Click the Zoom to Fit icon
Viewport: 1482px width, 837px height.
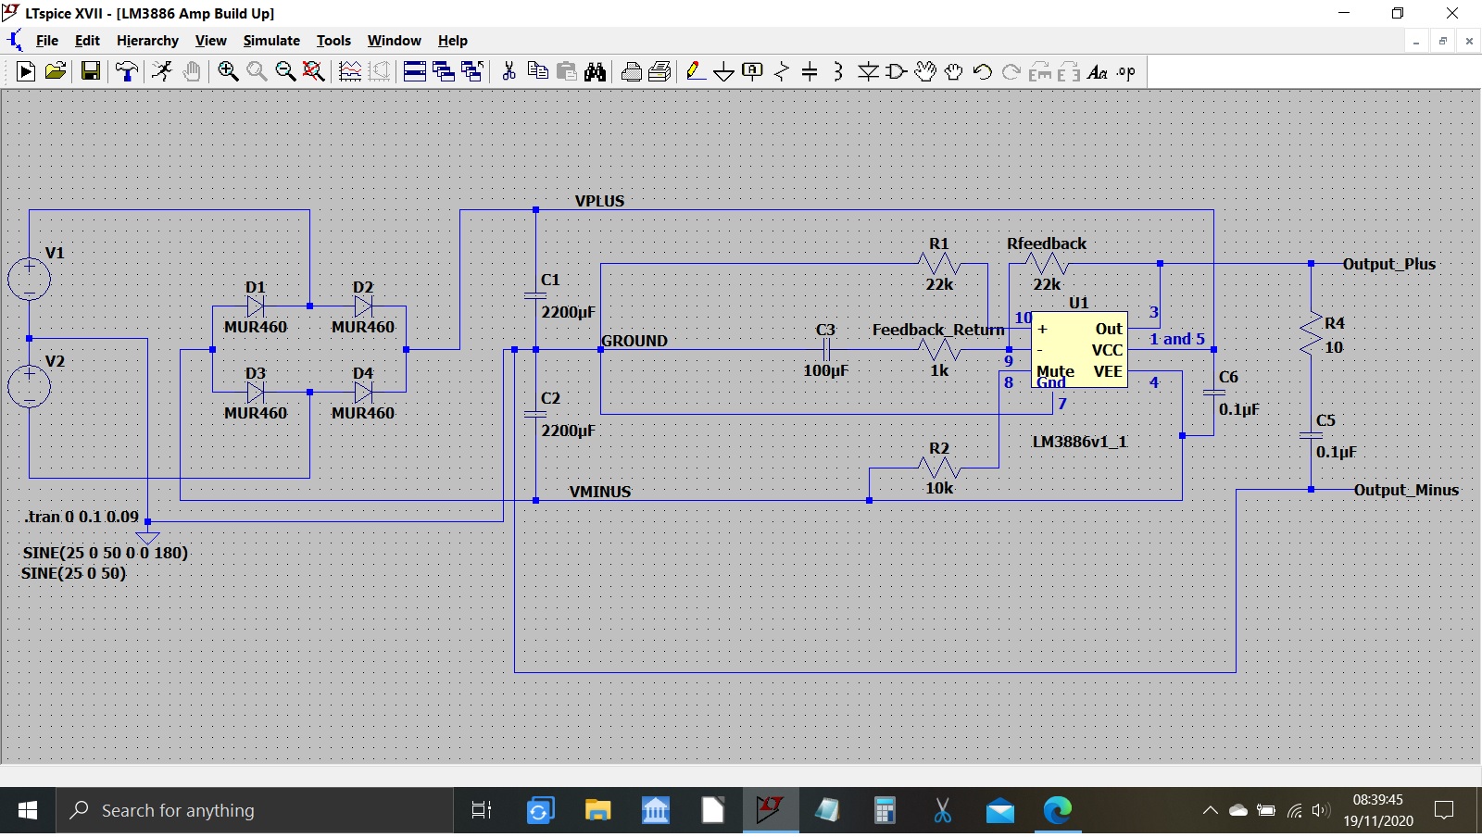point(314,71)
